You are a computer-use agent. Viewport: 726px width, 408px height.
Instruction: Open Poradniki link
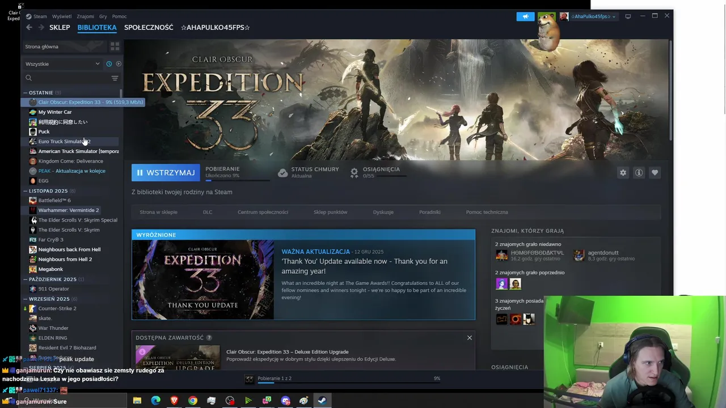(x=430, y=212)
